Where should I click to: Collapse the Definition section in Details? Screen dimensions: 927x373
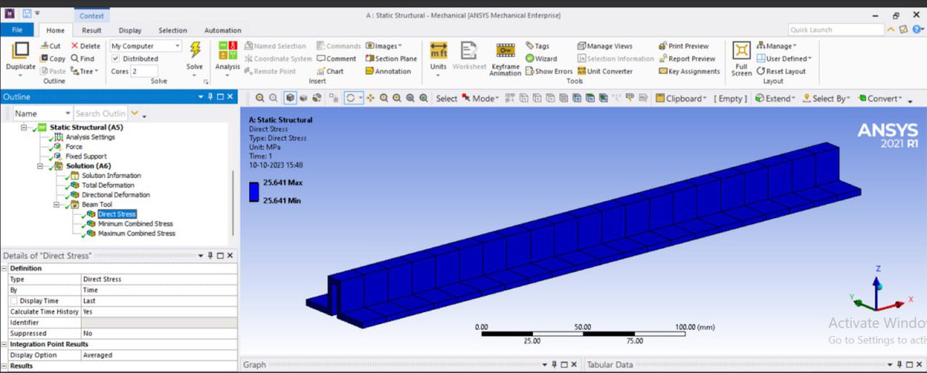pos(5,268)
